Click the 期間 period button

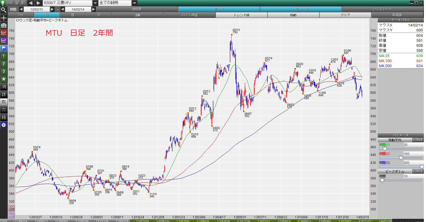pyautogui.click(x=13, y=9)
